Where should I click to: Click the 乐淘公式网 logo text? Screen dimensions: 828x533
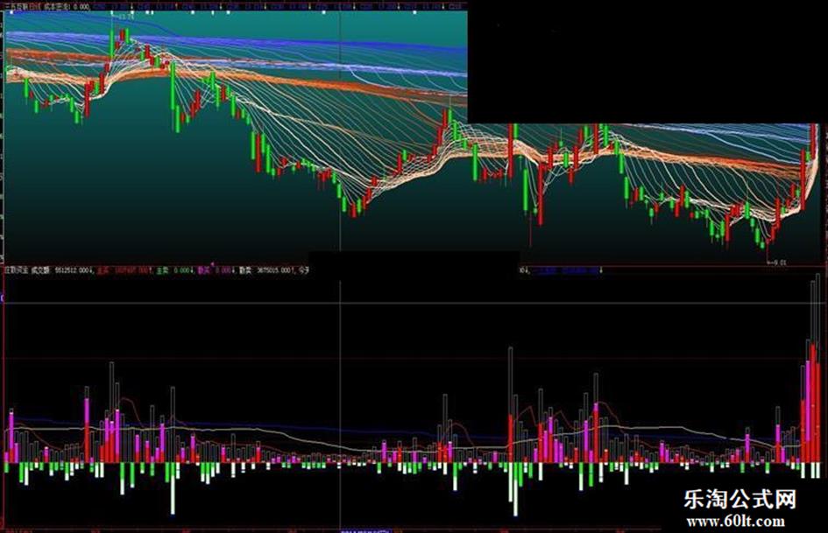point(740,499)
